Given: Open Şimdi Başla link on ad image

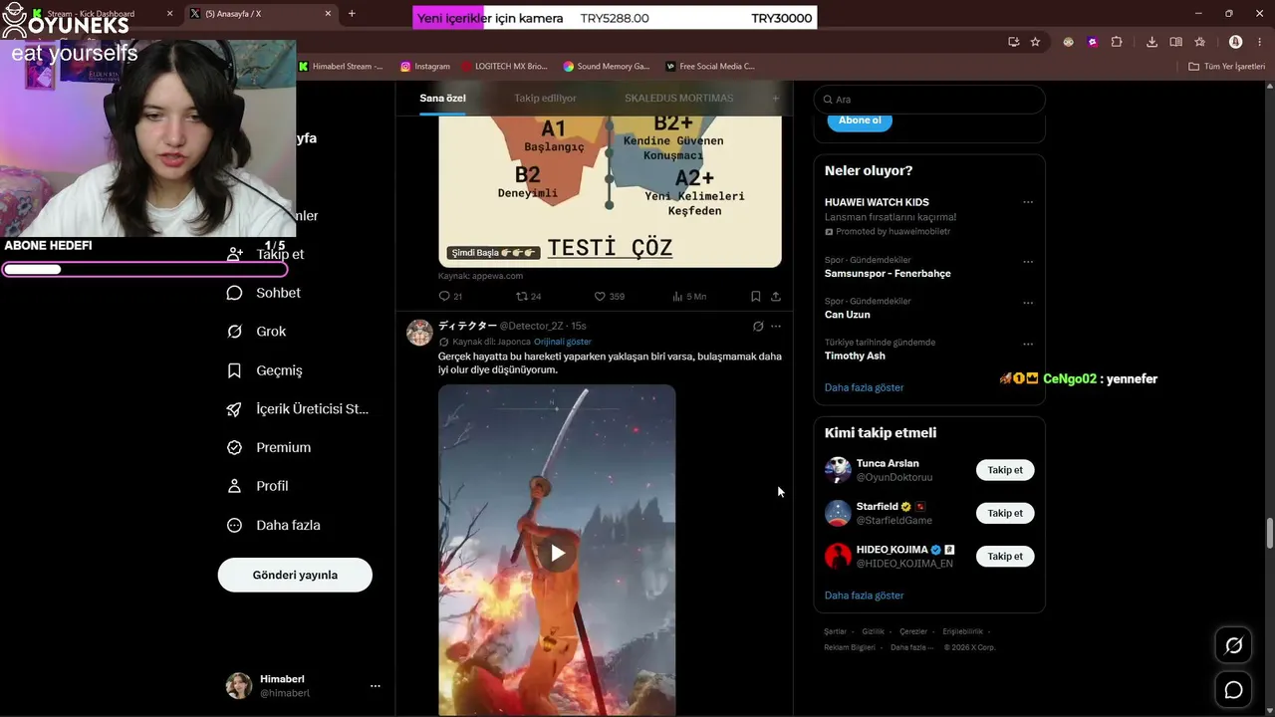Looking at the screenshot, I should [x=493, y=253].
